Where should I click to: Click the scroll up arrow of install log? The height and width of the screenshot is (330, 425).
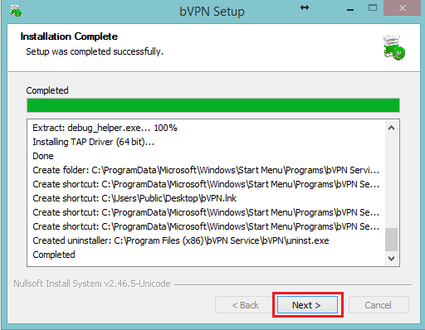tap(391, 128)
